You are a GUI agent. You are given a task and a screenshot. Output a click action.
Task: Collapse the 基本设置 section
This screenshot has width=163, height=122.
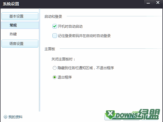click(x=20, y=16)
